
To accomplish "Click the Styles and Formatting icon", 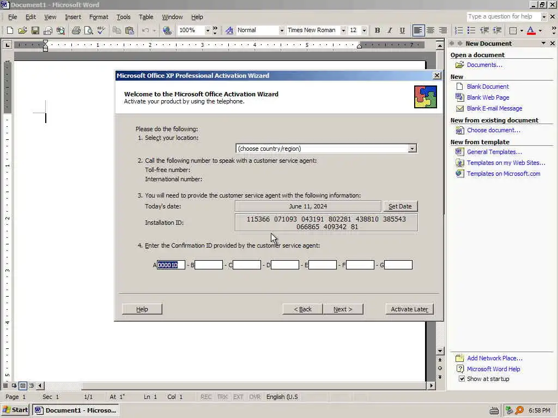I will [x=229, y=30].
